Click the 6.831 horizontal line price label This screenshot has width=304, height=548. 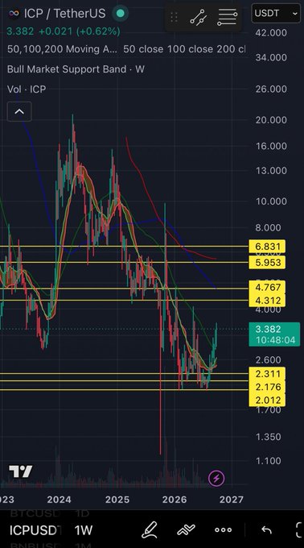267,247
